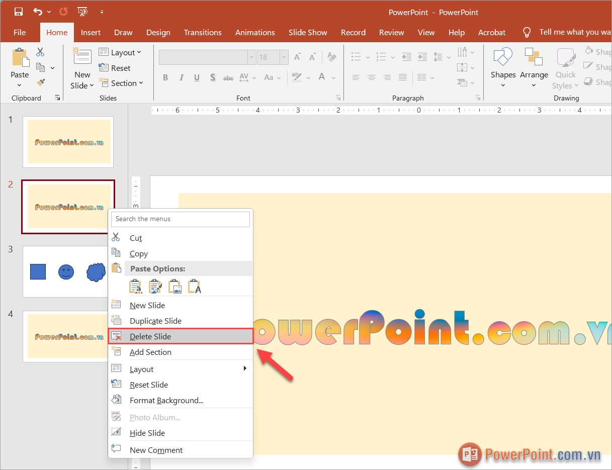Viewport: 612px width, 470px height.
Task: Toggle Justify alignment paragraph button
Action: coord(403,77)
